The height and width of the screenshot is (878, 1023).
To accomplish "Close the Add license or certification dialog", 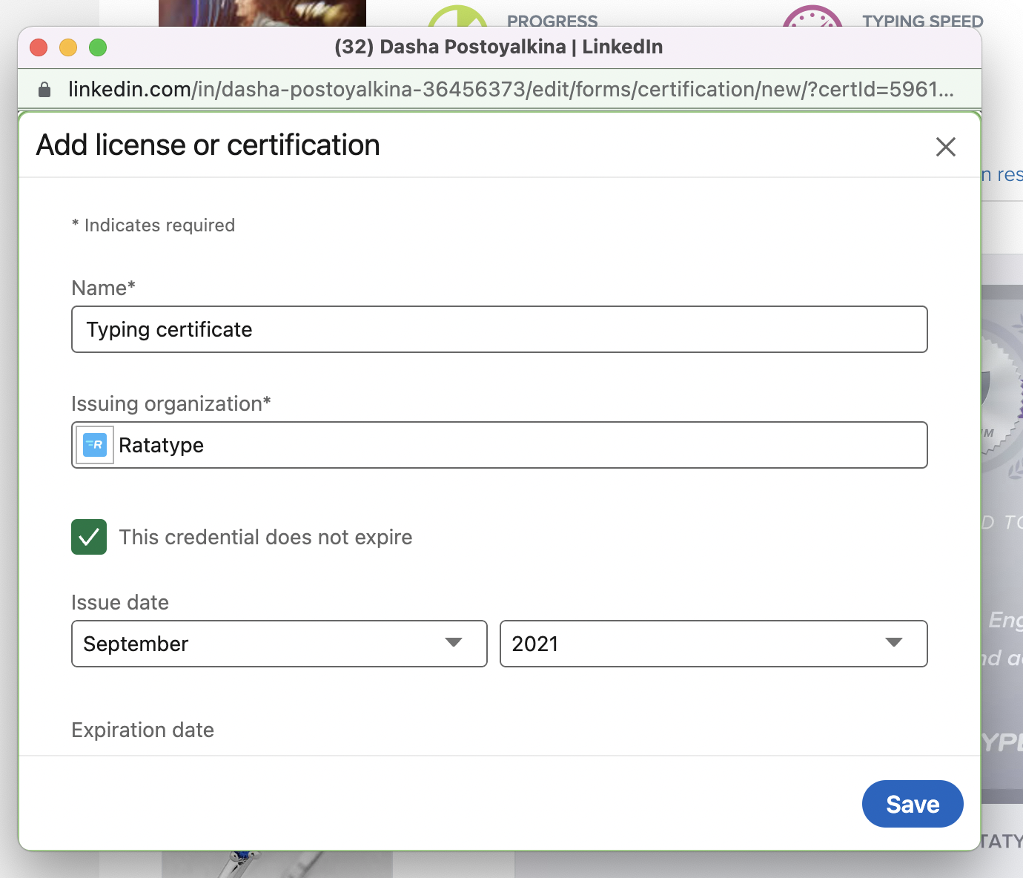I will (x=945, y=147).
